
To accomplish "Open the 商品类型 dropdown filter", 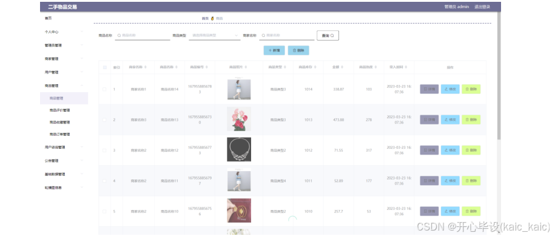I will [x=215, y=36].
